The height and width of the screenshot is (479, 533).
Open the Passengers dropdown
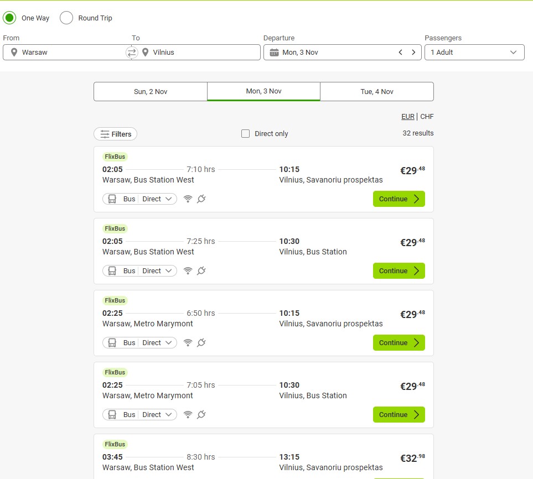(x=474, y=53)
